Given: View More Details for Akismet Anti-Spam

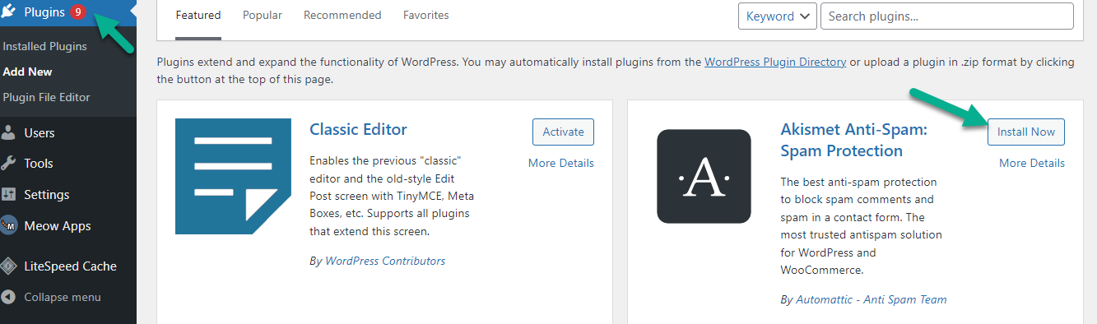Looking at the screenshot, I should pos(1032,163).
